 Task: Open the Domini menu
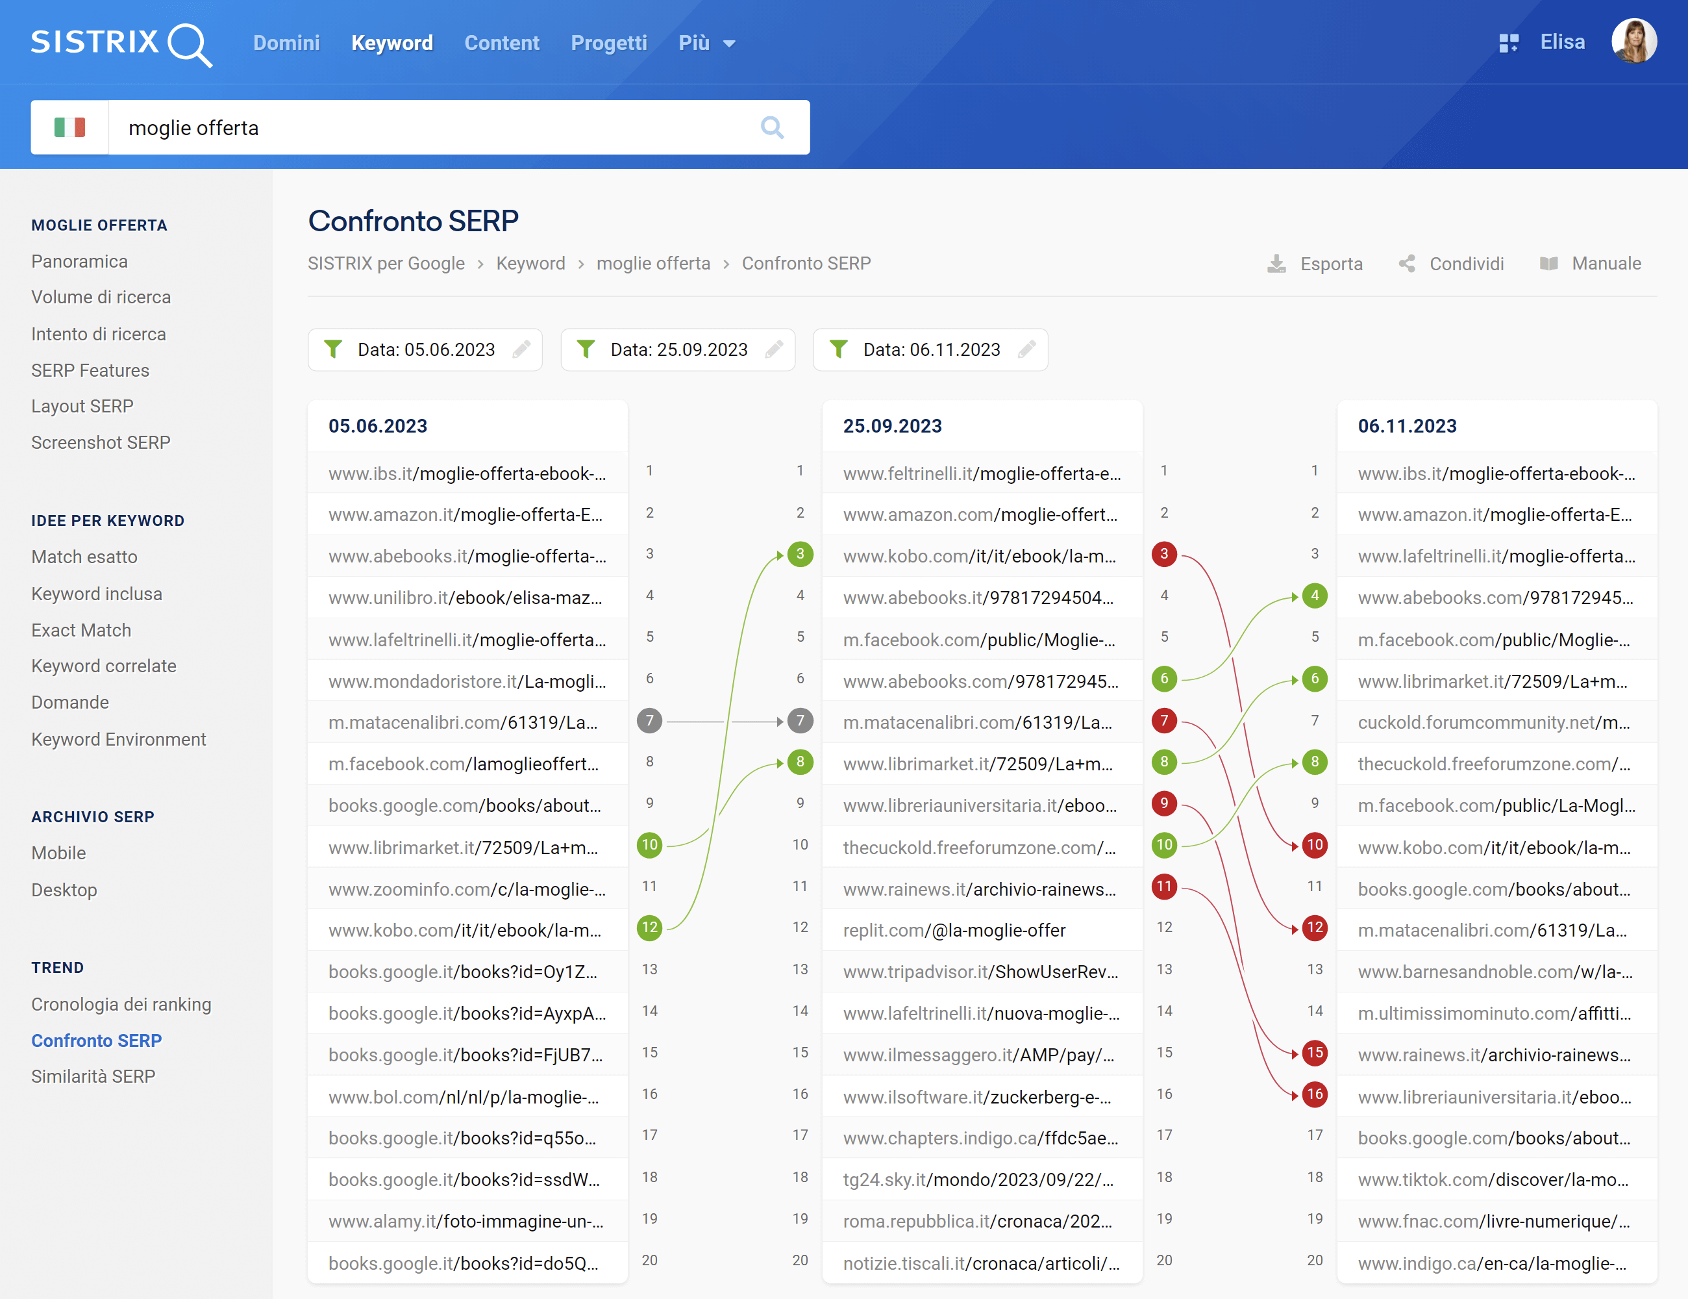pos(286,42)
